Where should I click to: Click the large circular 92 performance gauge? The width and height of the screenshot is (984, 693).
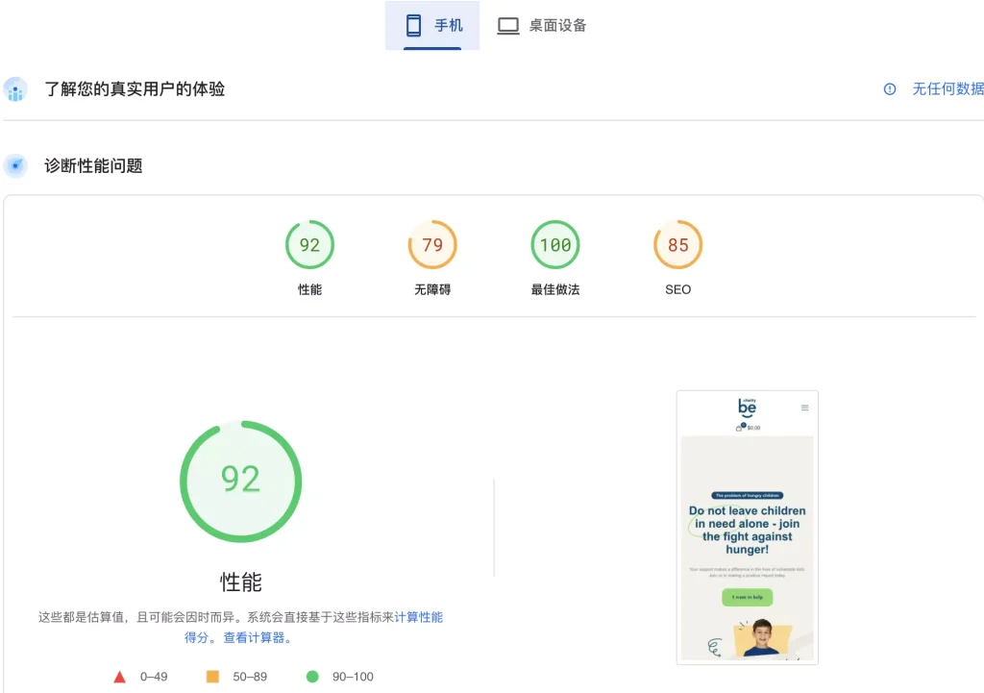[240, 481]
